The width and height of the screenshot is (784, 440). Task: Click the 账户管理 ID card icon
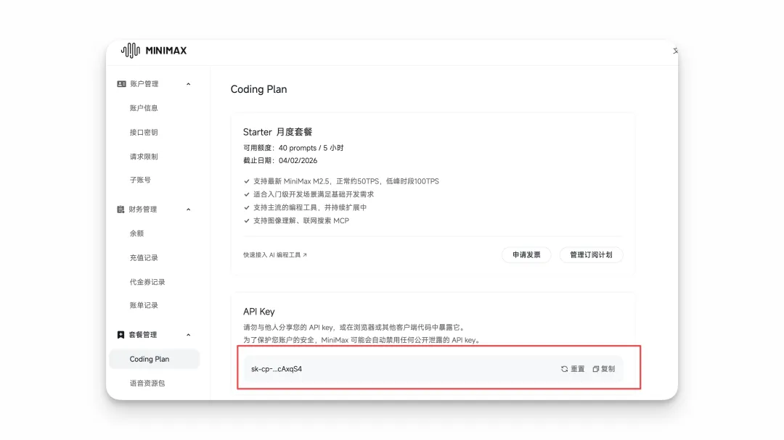click(121, 84)
